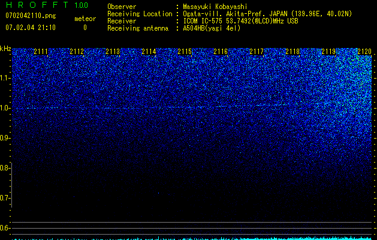Click the 0.7 frequency axis label
Viewport: 377px width, 240px height.
point(4,198)
